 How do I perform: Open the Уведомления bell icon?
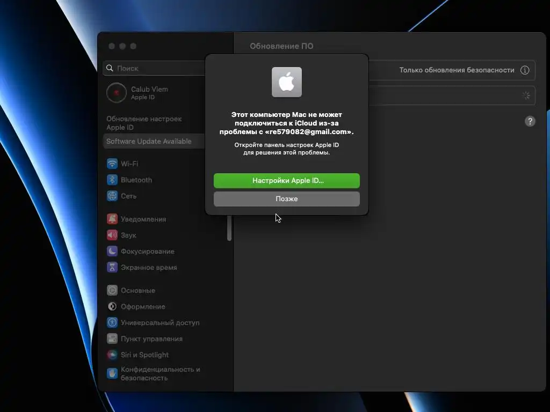(112, 219)
